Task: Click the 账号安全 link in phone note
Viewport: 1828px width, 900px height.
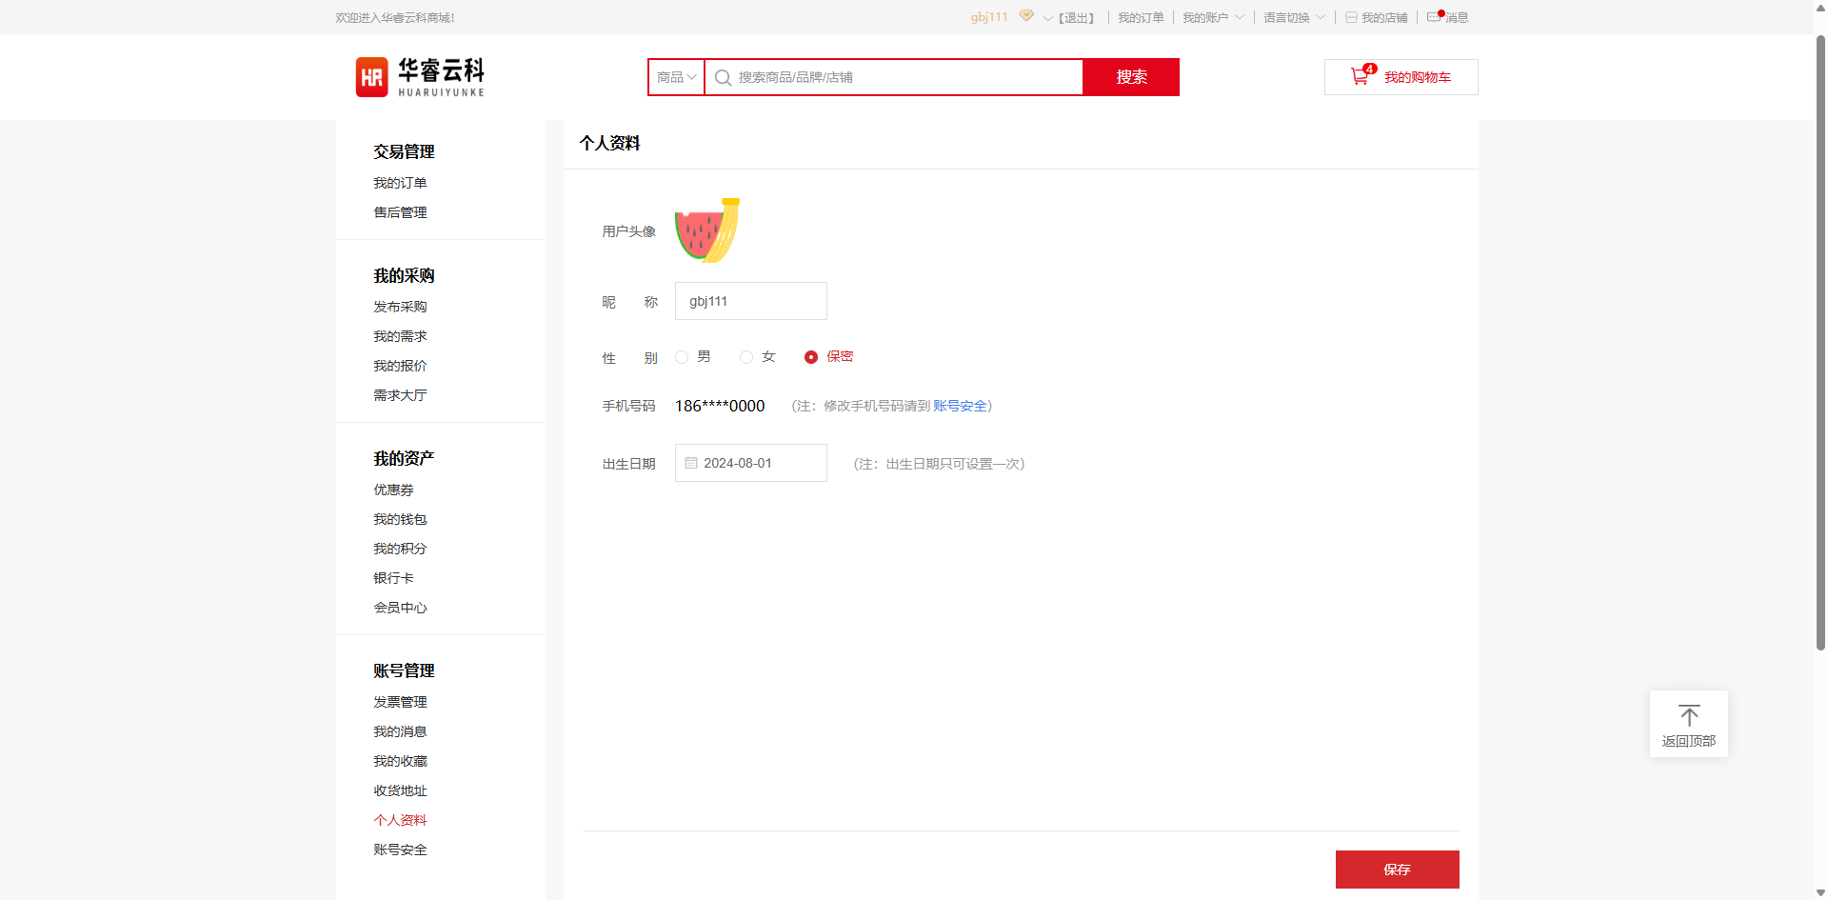Action: coord(960,406)
